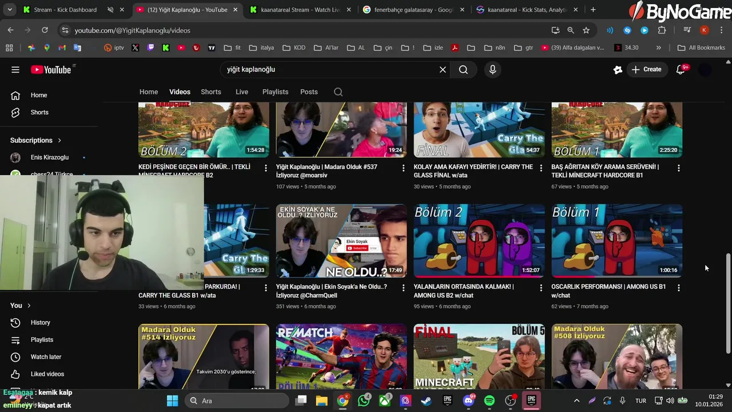Open Spotify from the taskbar
The height and width of the screenshot is (412, 732).
490,401
